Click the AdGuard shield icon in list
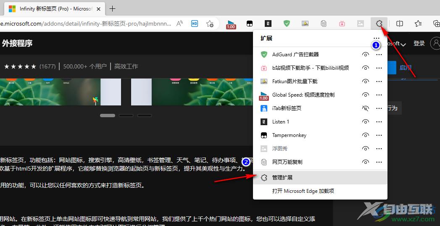Image resolution: width=440 pixels, height=226 pixels. pyautogui.click(x=264, y=54)
